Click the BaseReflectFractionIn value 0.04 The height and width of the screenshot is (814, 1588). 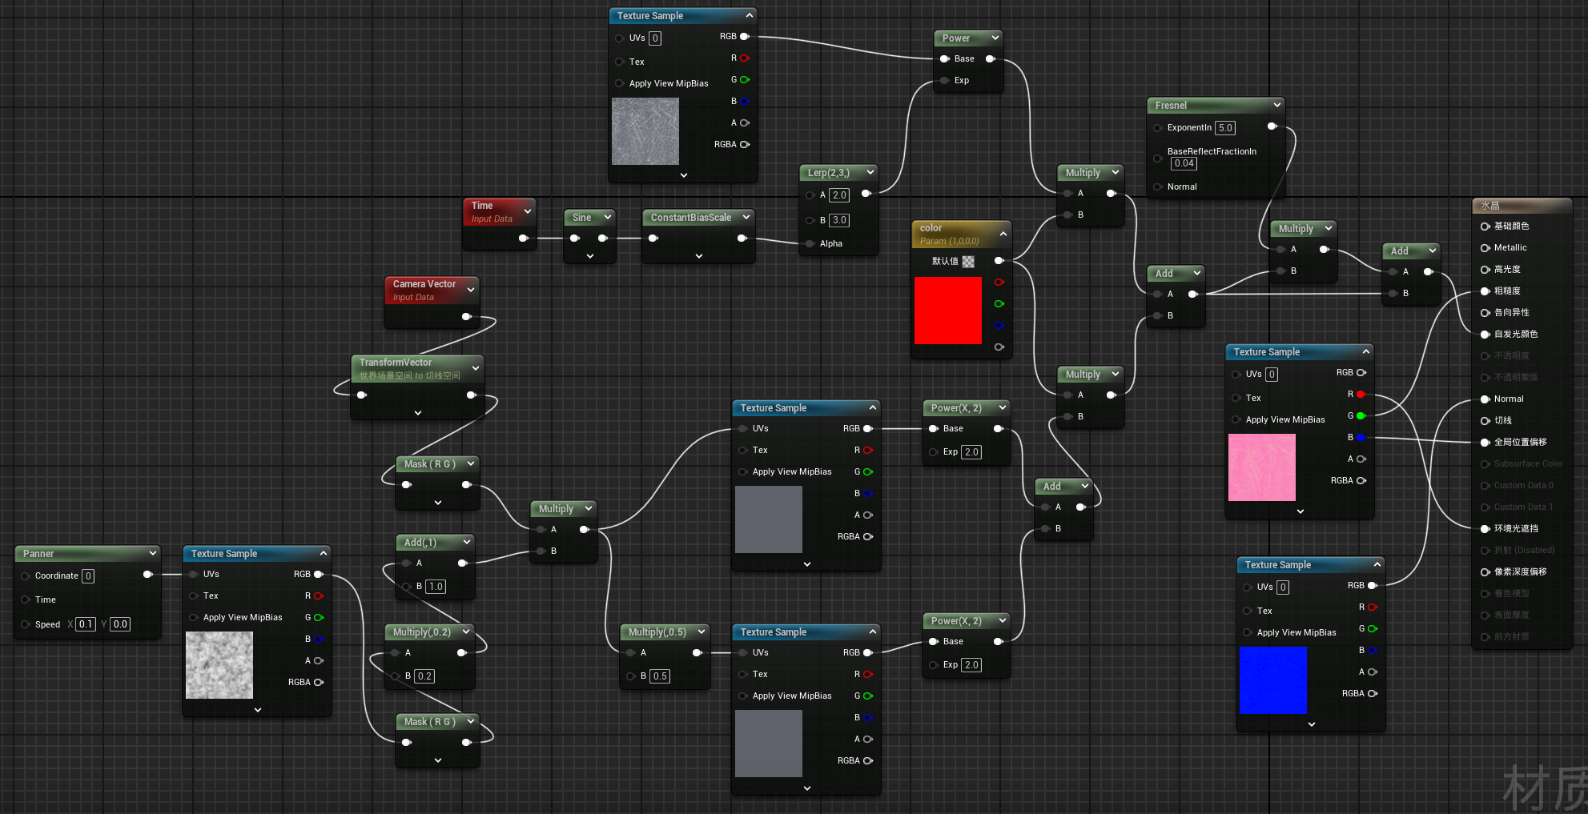(1184, 163)
